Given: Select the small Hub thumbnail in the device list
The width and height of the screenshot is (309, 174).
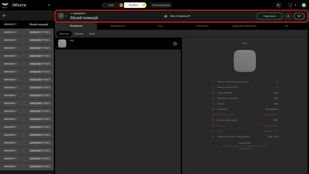Looking at the screenshot, I should point(62,43).
